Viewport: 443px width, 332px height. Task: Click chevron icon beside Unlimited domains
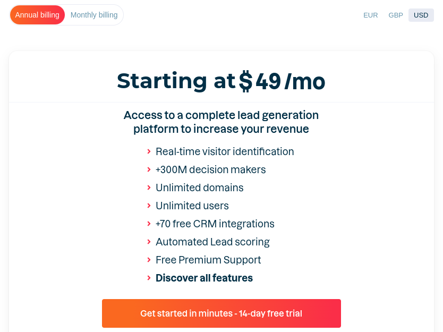[x=149, y=188]
